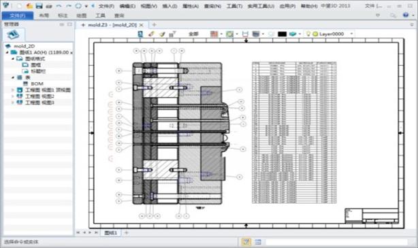
Task: Click the blue help question mark icon
Action: (406, 15)
